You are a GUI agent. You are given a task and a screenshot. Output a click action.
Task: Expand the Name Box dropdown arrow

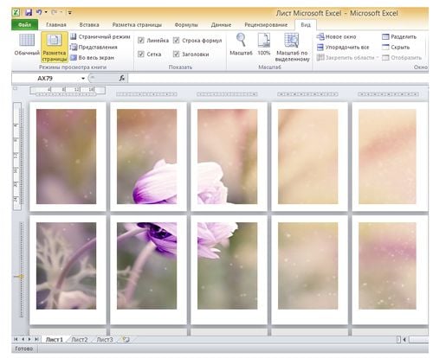click(x=83, y=79)
